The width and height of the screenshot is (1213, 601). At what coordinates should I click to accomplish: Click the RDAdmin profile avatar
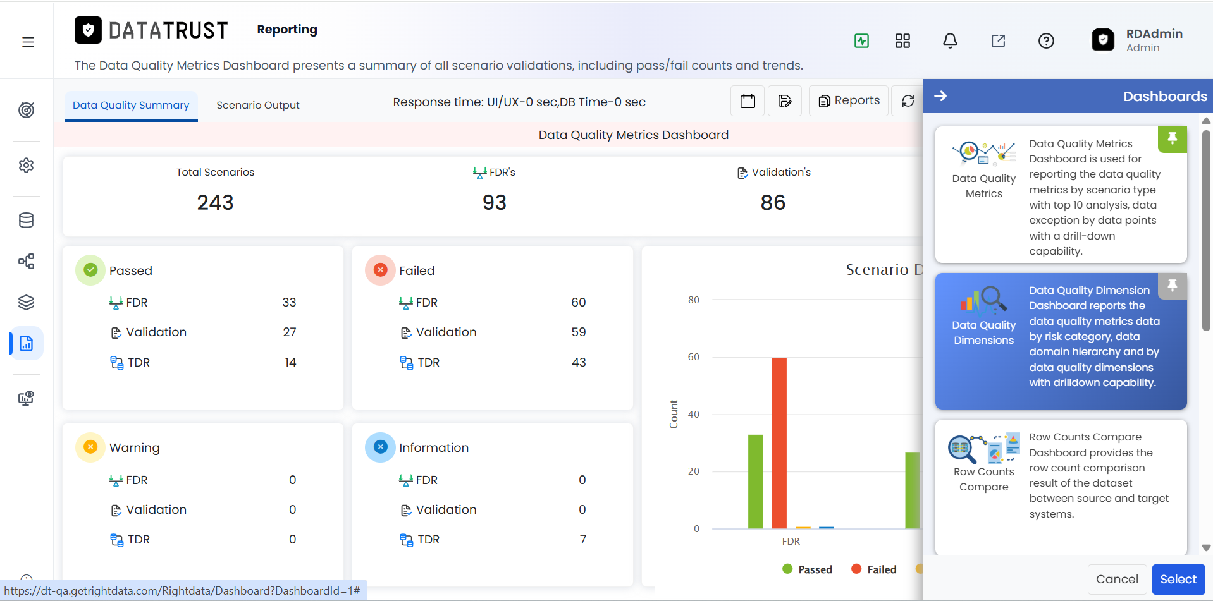[x=1103, y=40]
